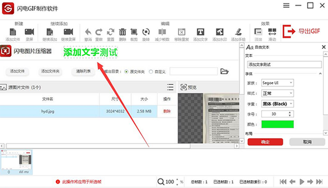Image resolution: width=328 pixels, height=188 pixels.
Task: Open the hamburger menu in title bar
Action: 286,6
